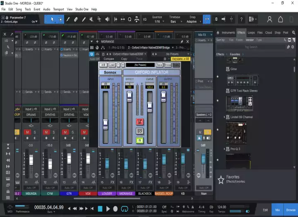Click the Quantize Q icon
Image resolution: width=298 pixels, height=217 pixels.
click(130, 19)
